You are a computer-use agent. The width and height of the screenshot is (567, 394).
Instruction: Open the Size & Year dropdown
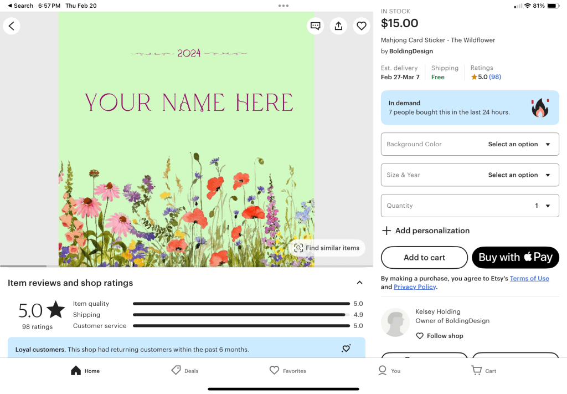tap(470, 175)
